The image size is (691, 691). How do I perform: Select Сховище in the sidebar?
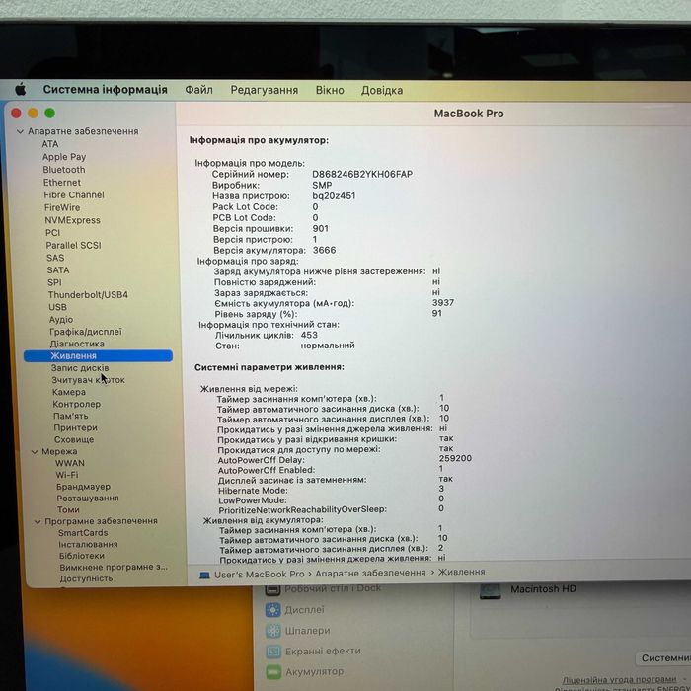pos(74,440)
